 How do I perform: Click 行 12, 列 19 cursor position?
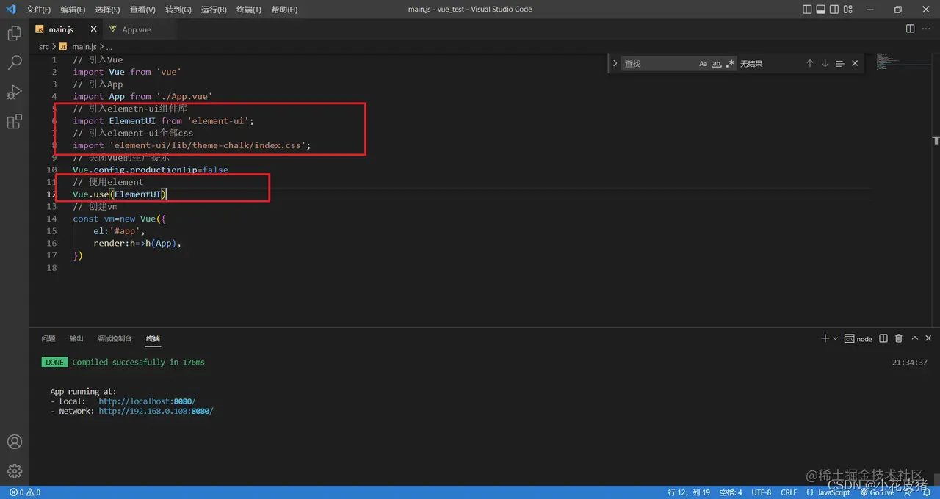[x=689, y=492]
